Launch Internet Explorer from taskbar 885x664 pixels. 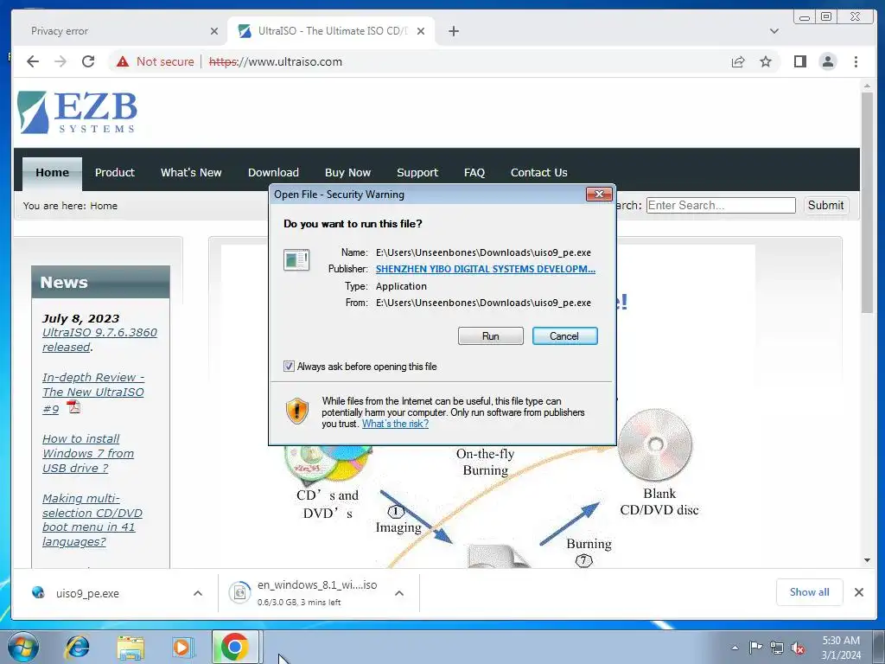click(x=77, y=647)
